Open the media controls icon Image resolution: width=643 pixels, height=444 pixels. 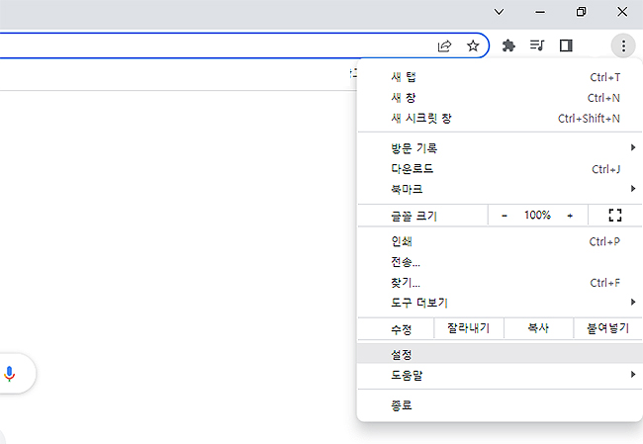[x=537, y=45]
